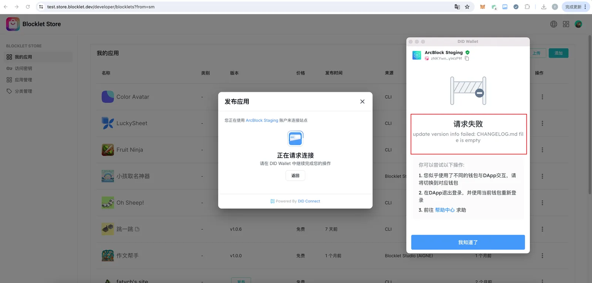Click the 我知道了 button

click(x=468, y=242)
